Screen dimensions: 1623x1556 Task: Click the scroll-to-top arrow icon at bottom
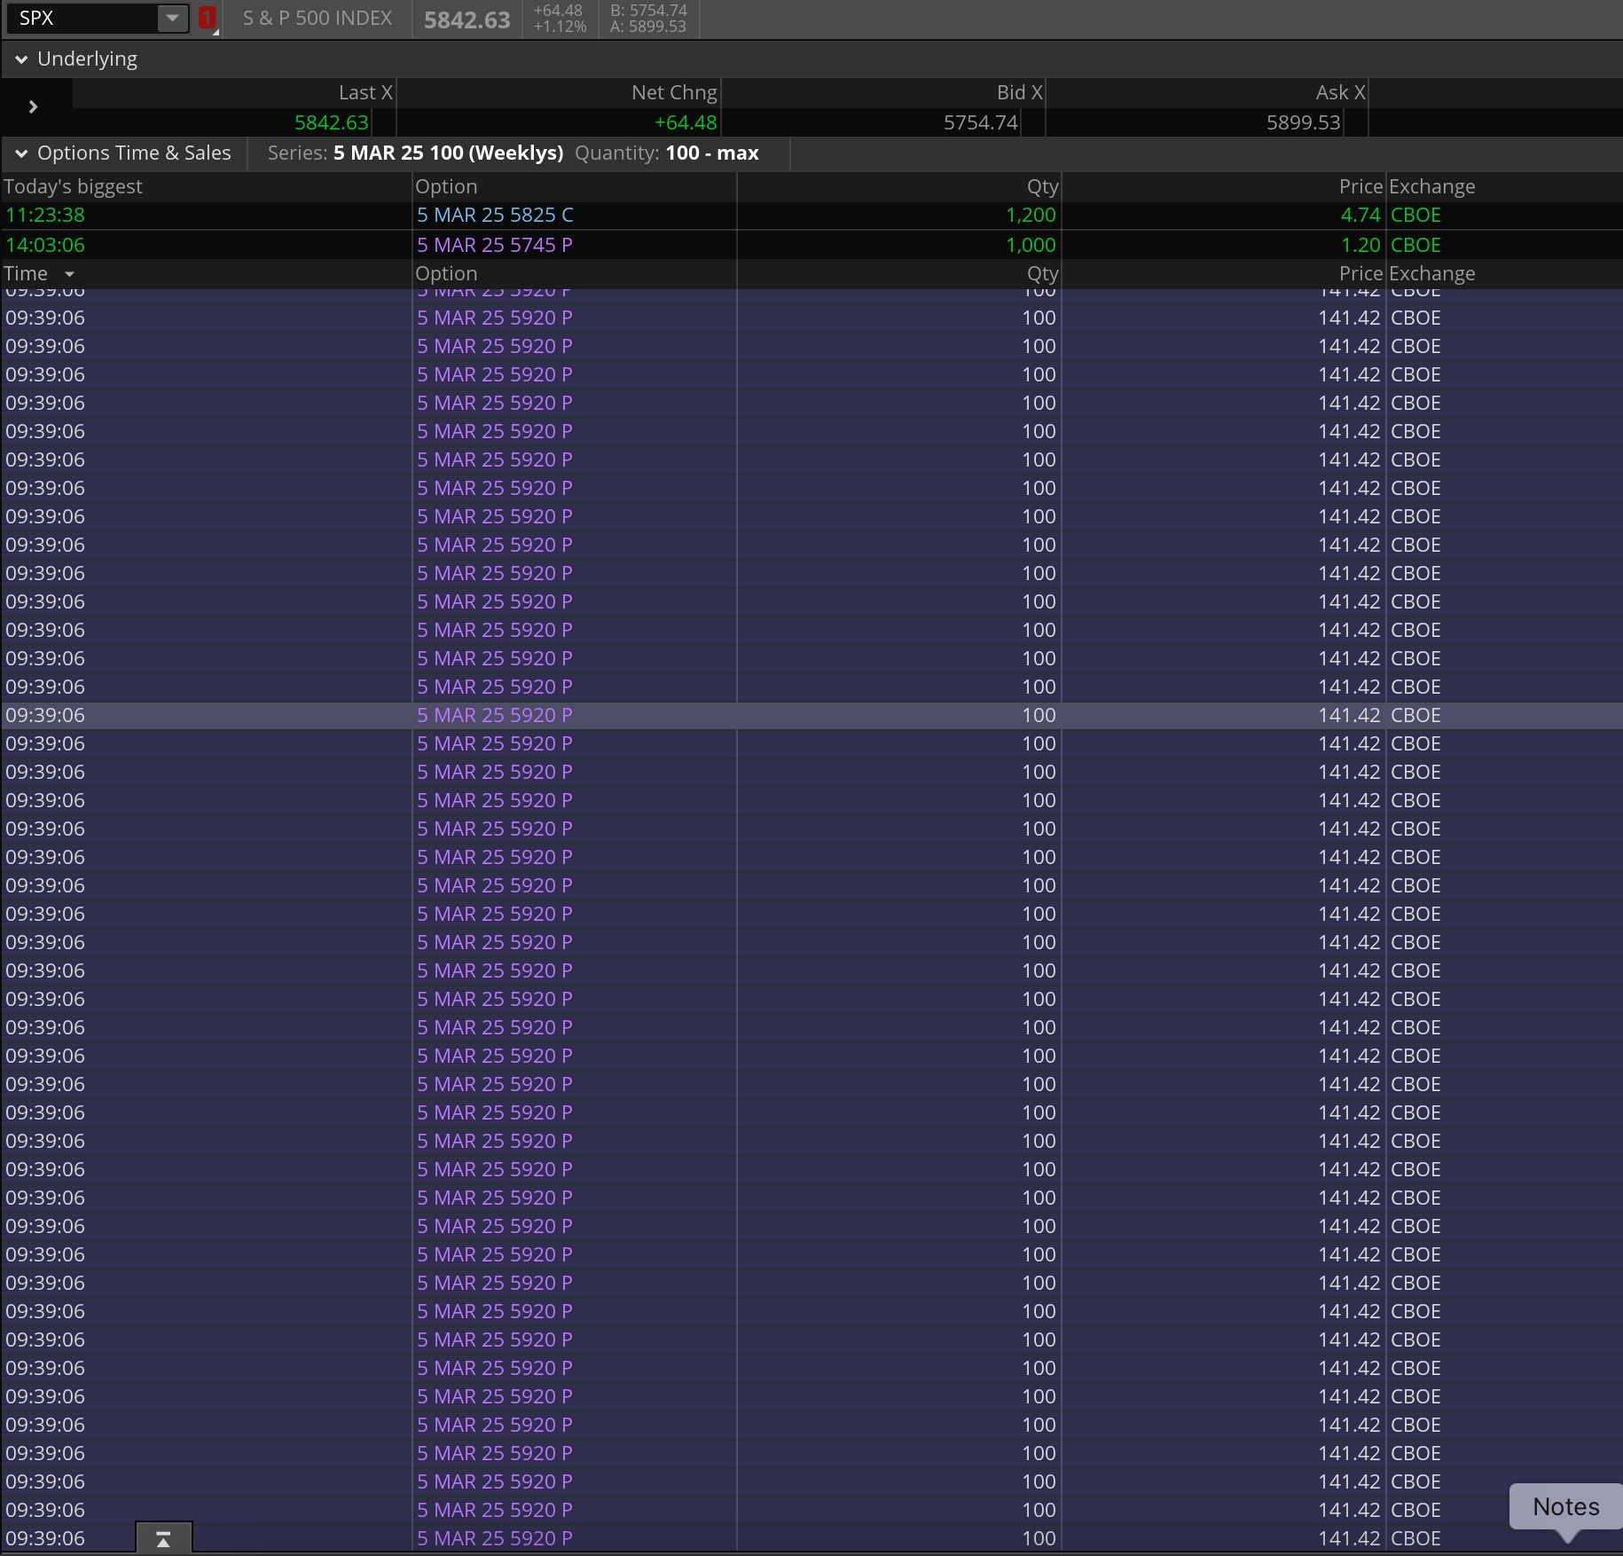pyautogui.click(x=163, y=1538)
